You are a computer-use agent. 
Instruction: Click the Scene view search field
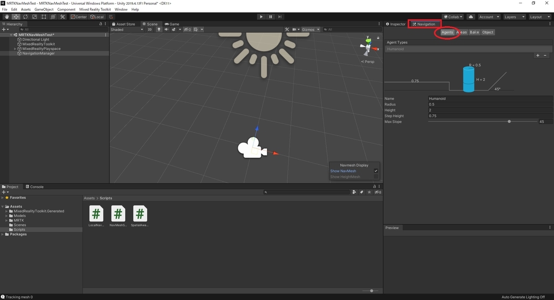352,30
